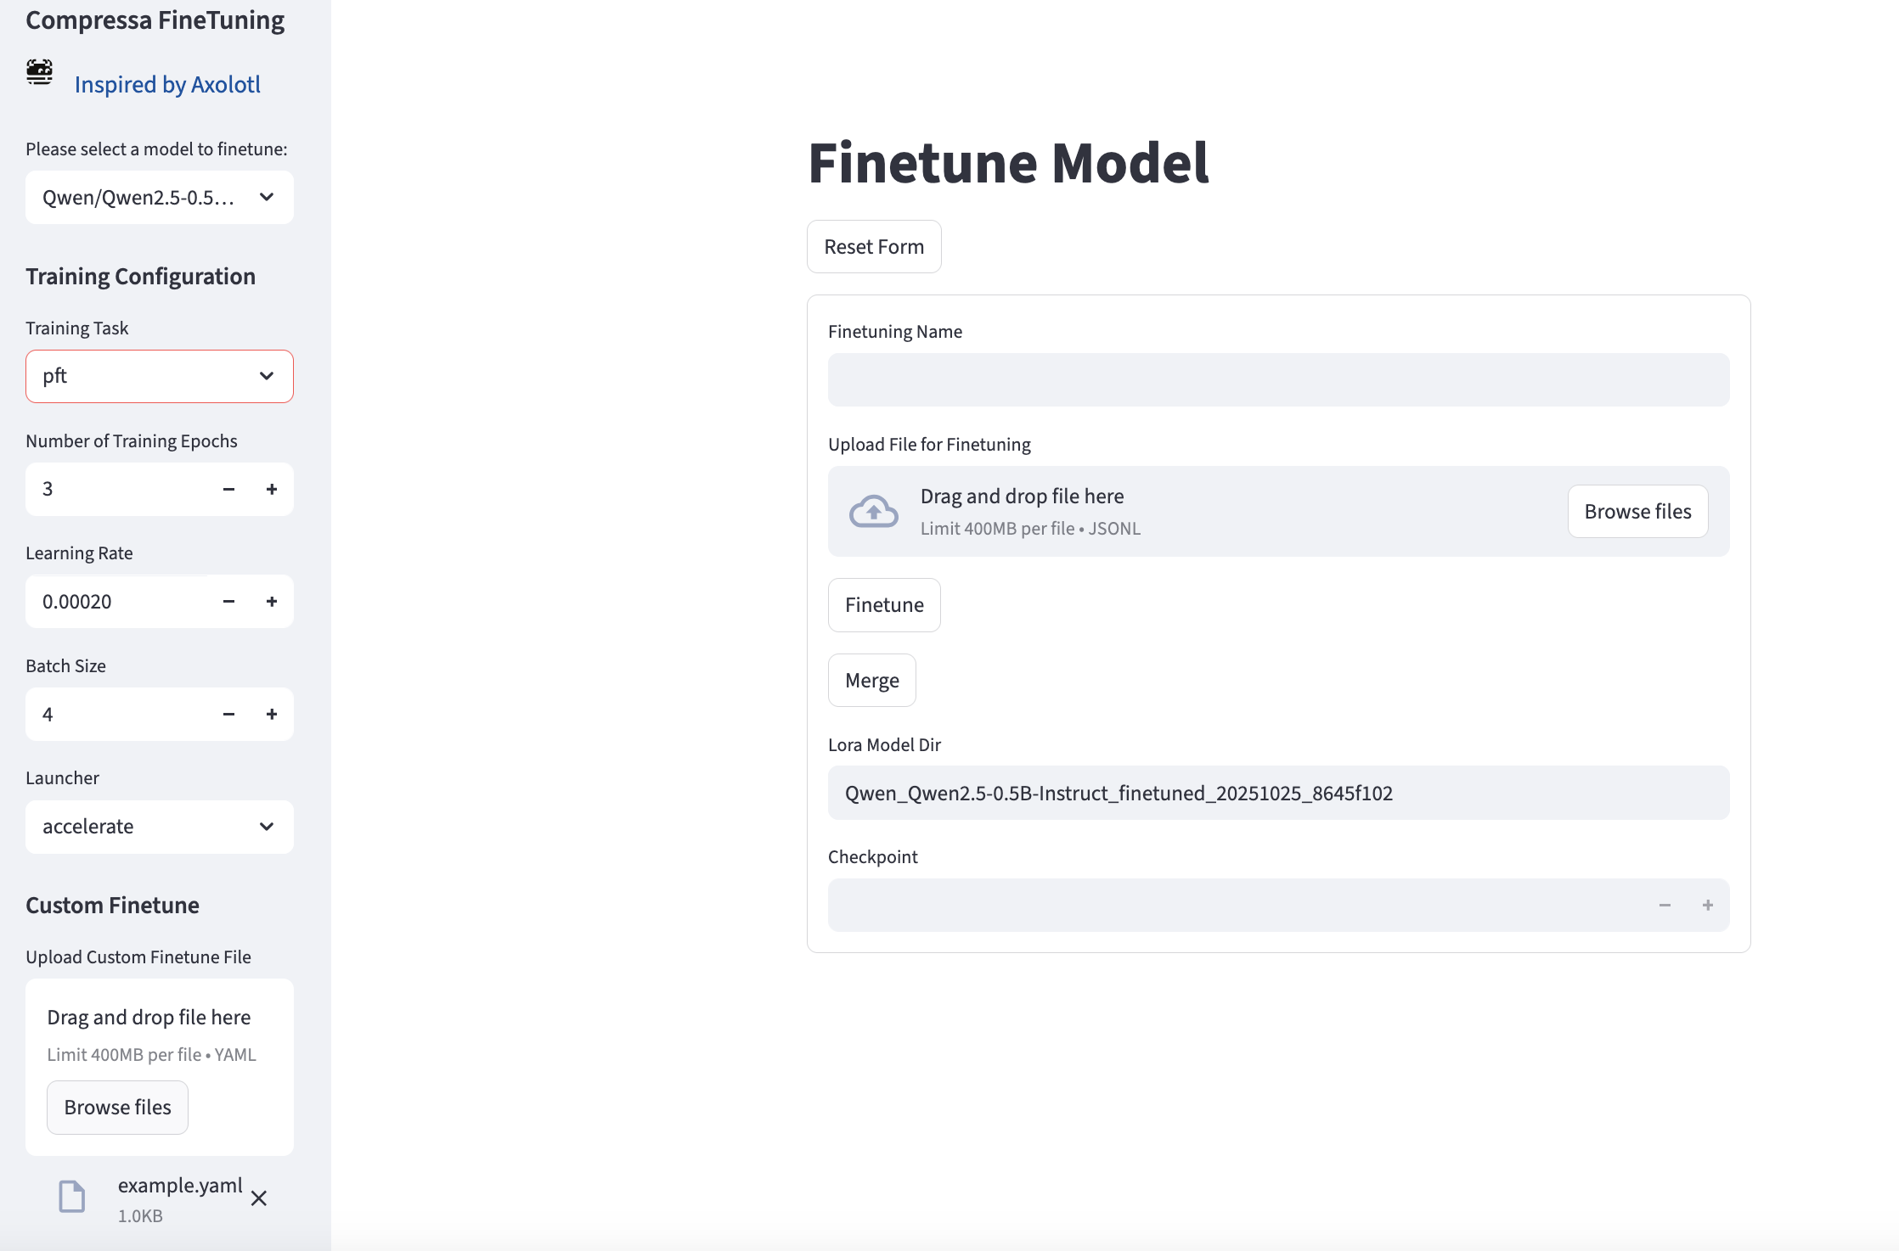Increase Number of Training Epochs
The height and width of the screenshot is (1251, 1899).
272,489
